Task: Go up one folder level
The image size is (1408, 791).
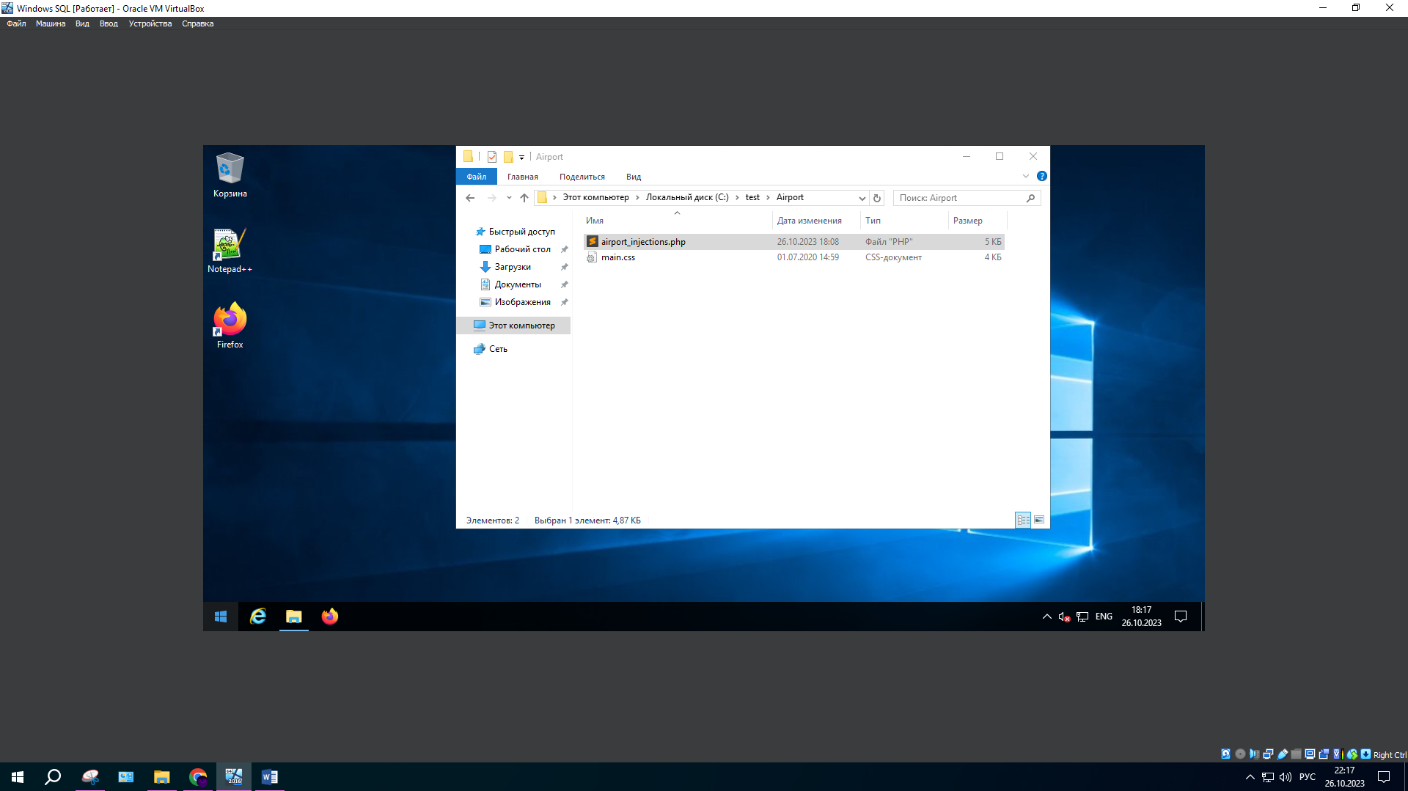Action: point(524,198)
